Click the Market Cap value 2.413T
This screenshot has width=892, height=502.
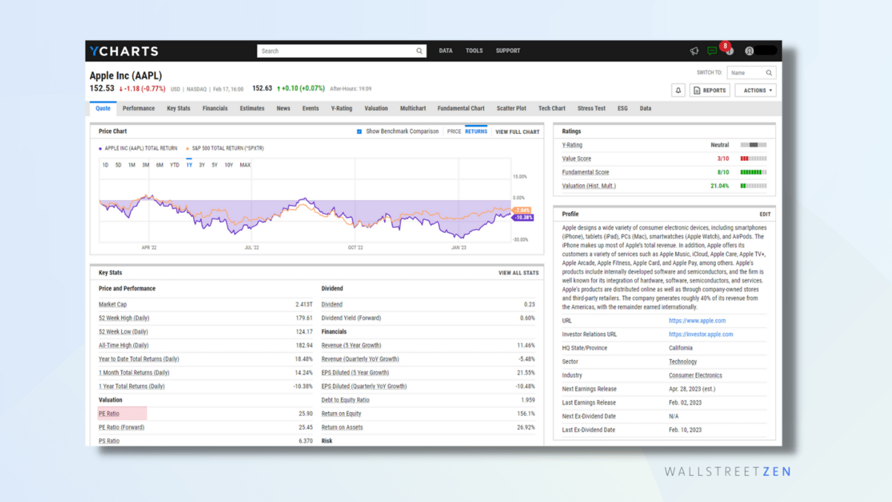pos(304,304)
